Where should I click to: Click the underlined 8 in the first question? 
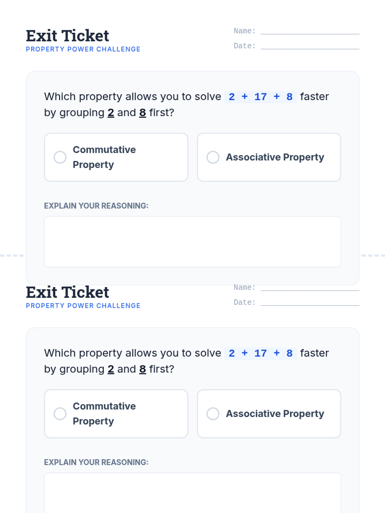[142, 113]
